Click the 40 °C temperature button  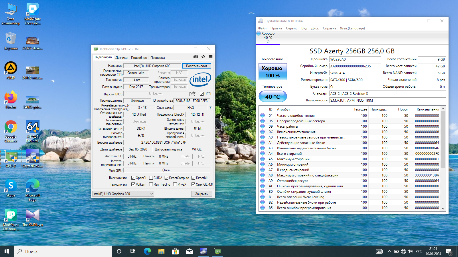pyautogui.click(x=273, y=97)
